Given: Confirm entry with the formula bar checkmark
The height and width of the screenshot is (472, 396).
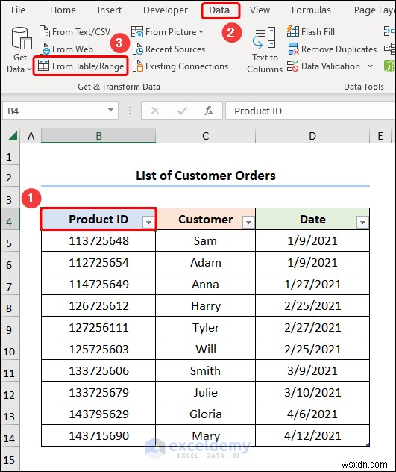Looking at the screenshot, I should (x=182, y=111).
